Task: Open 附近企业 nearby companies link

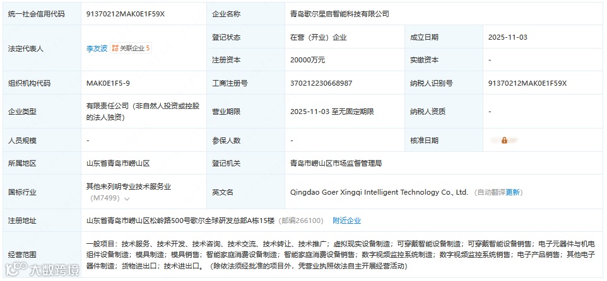Action: (x=347, y=221)
